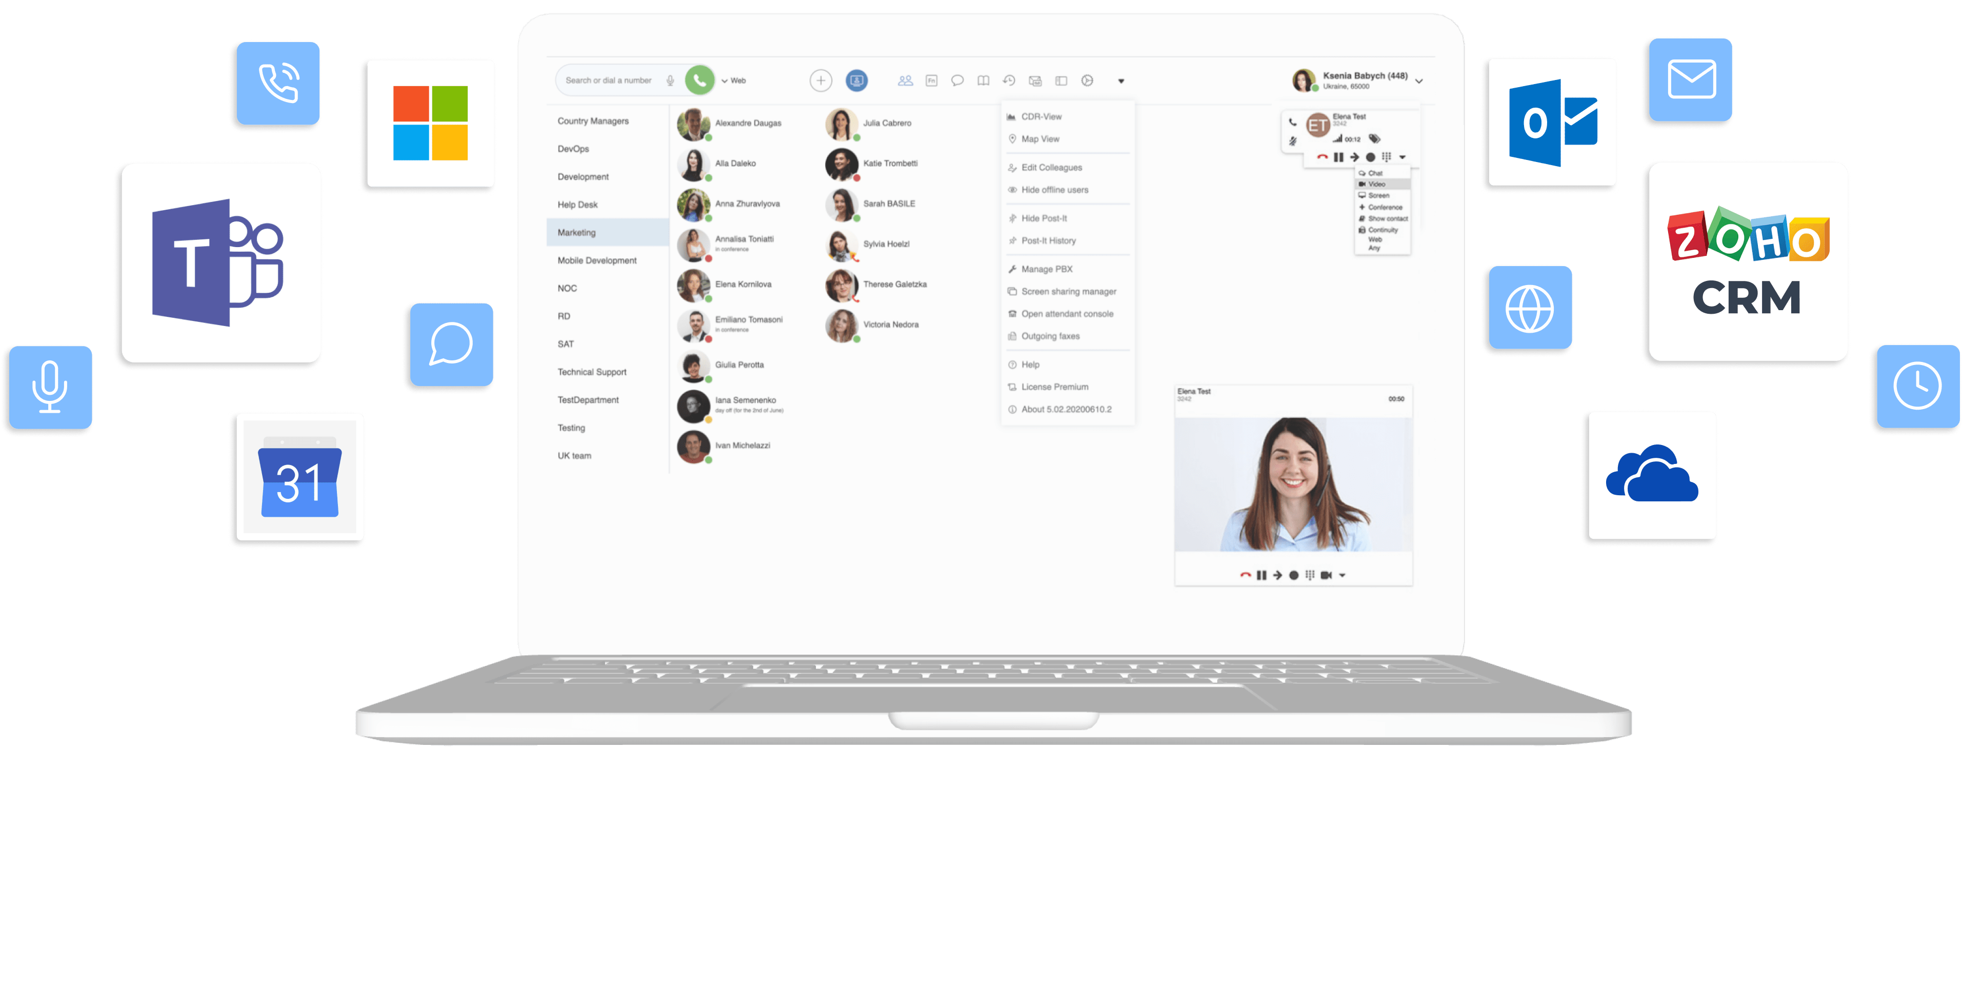Toggle muted microphone in call card
This screenshot has height=992, width=1963.
[1292, 141]
